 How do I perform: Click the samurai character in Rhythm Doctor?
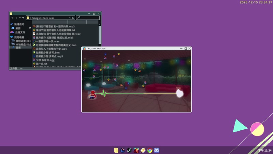click(92, 95)
